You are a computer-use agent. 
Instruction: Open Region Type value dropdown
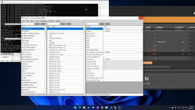click(142, 29)
